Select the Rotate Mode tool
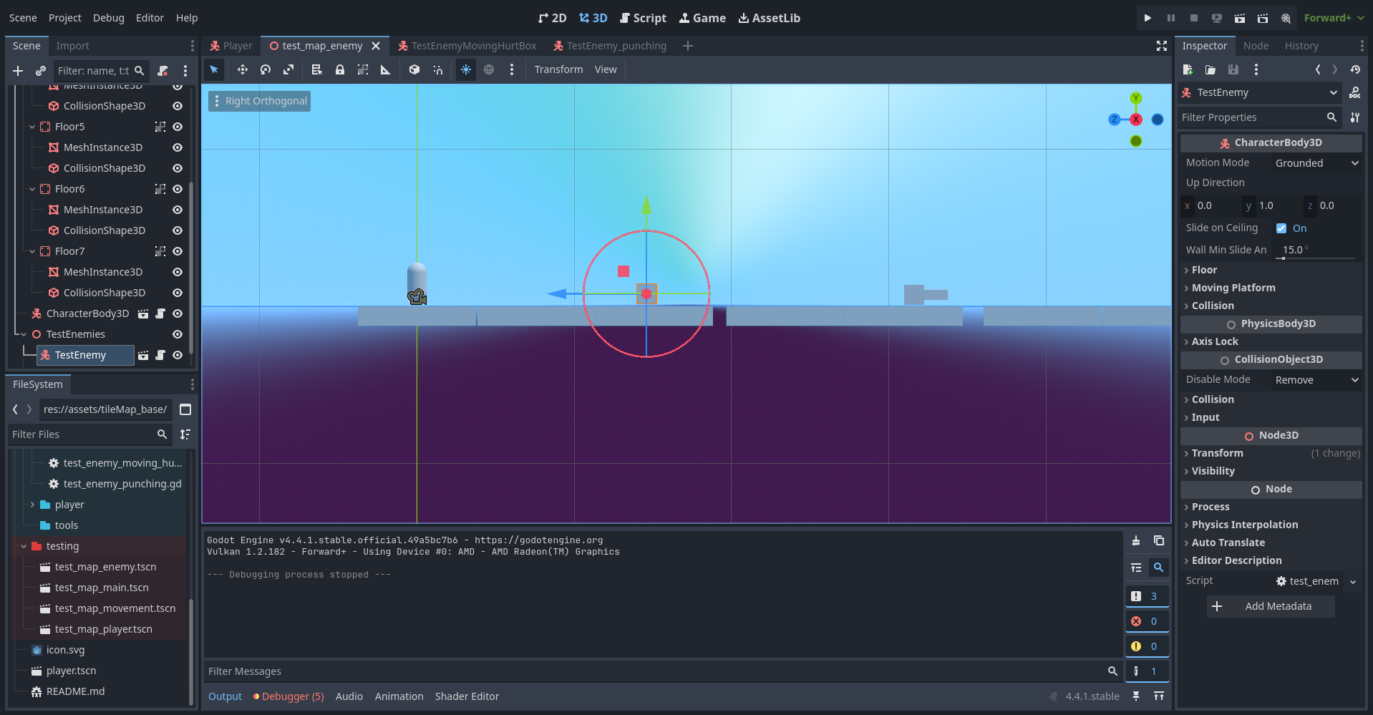This screenshot has height=715, width=1373. [x=265, y=69]
